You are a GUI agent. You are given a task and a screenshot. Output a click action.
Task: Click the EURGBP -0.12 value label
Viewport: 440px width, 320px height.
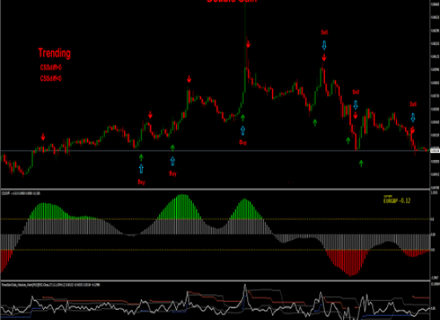(397, 201)
